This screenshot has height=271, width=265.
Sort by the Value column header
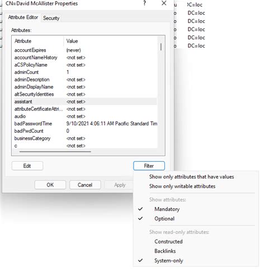point(111,41)
